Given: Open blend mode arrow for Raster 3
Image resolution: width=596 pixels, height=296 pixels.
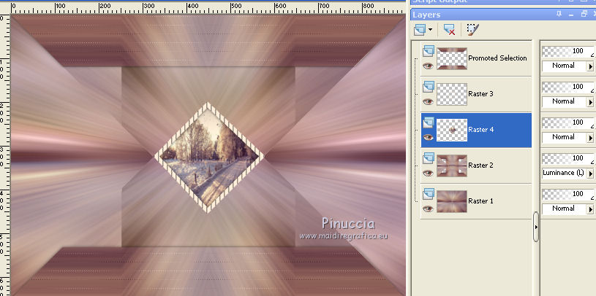Looking at the screenshot, I should [591, 102].
